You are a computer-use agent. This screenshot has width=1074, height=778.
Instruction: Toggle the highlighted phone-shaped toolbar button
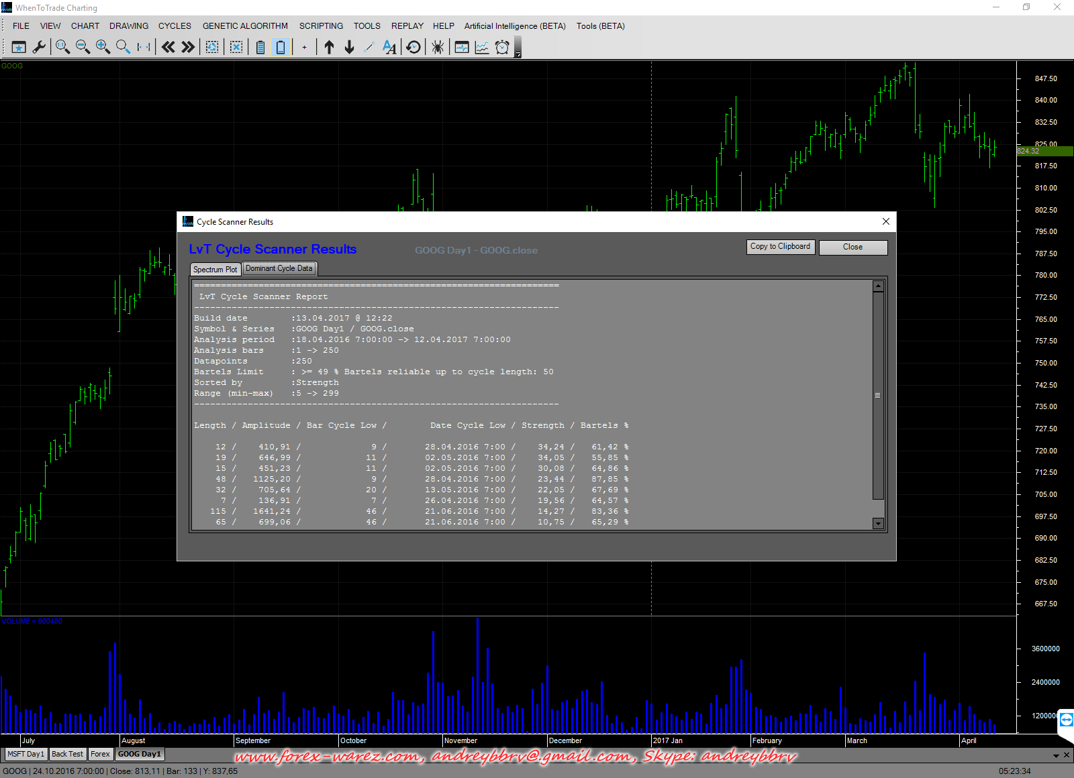click(x=281, y=47)
